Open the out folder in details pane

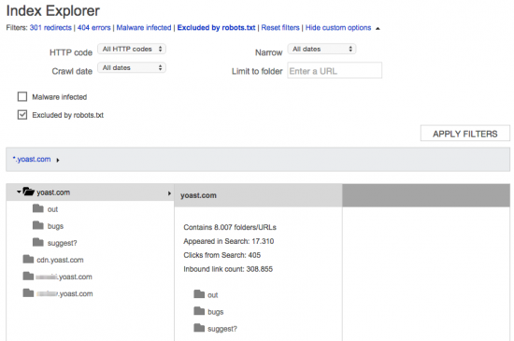coord(213,295)
